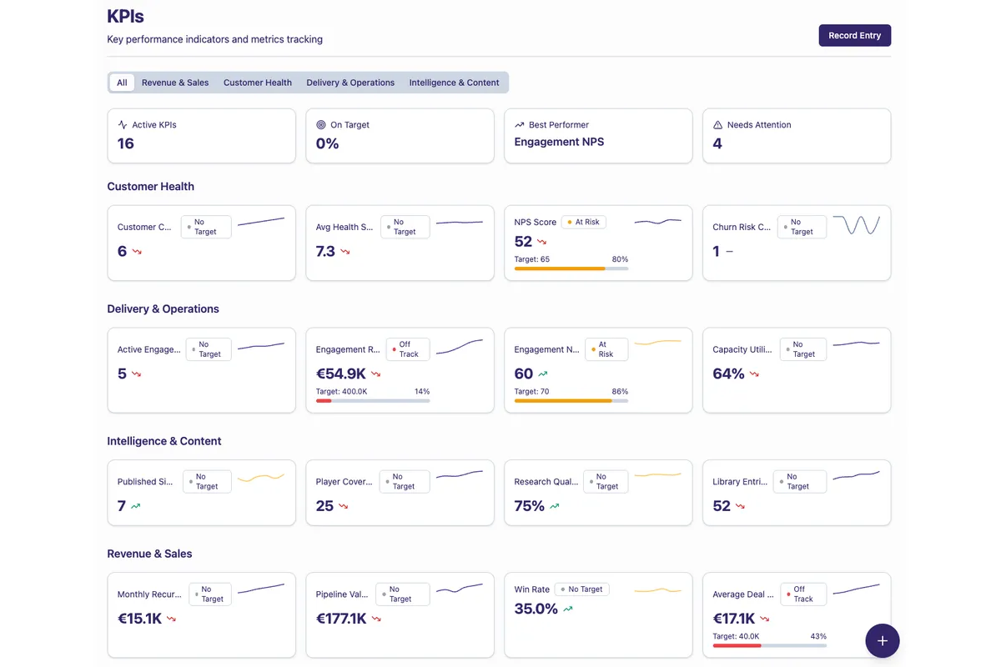Screen dimensions: 1001x667
Task: Click the sparkline chart on Pipeline Value card
Action: tap(460, 590)
